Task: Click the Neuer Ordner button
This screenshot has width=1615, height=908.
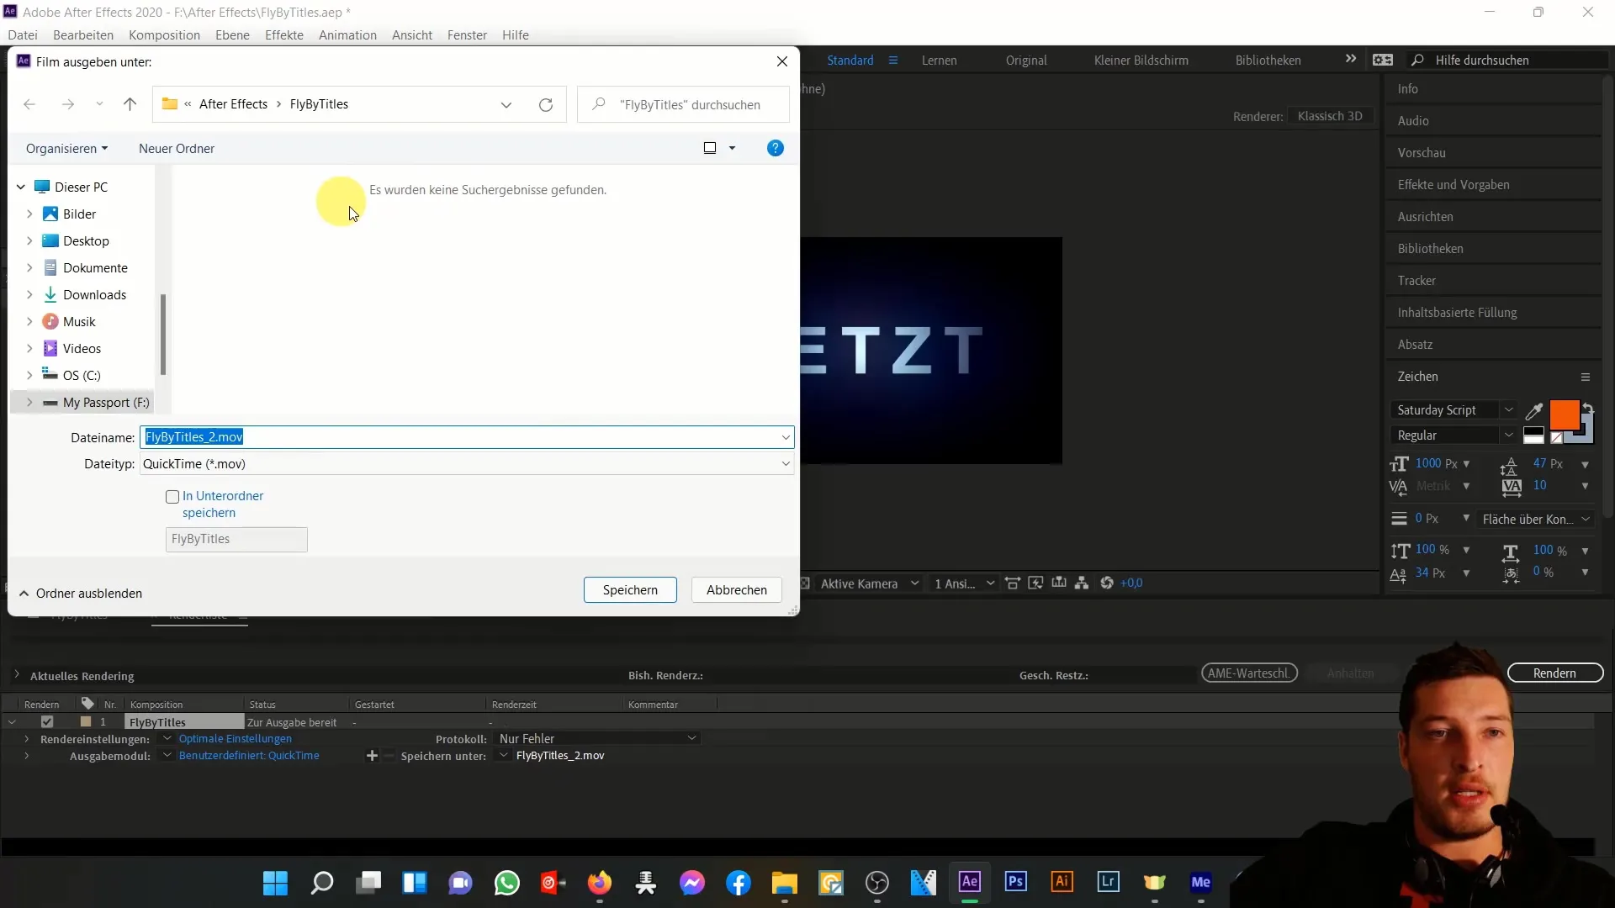Action: coord(177,149)
